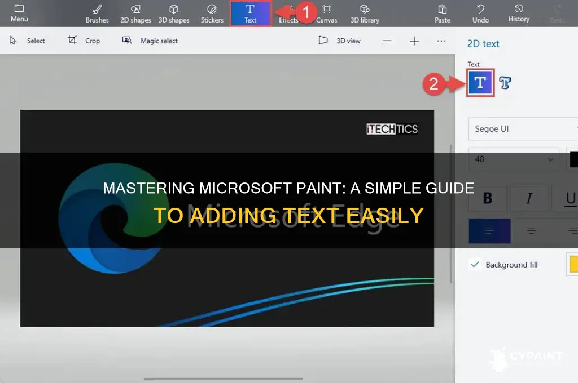This screenshot has width=578, height=383.
Task: Click the canvas vertical scrollbar
Action: [451, 213]
